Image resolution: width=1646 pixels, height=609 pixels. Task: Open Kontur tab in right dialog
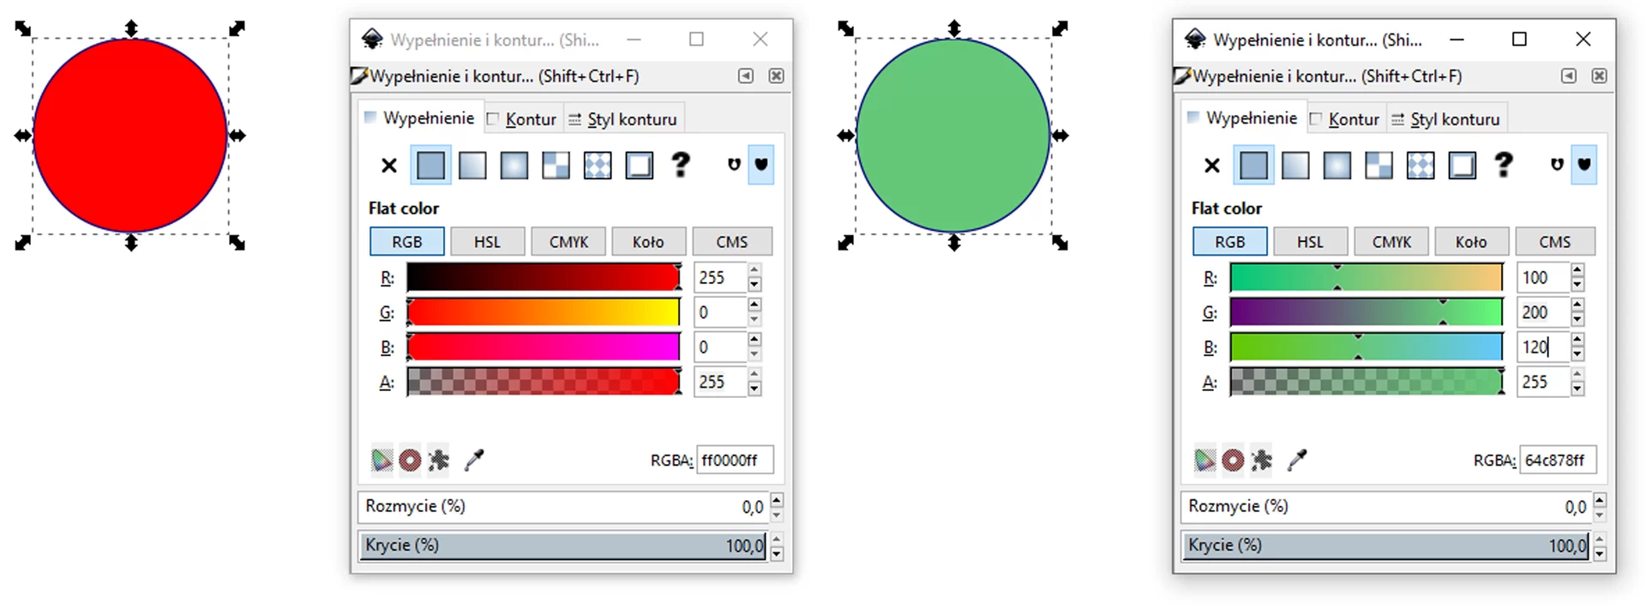pos(1345,119)
